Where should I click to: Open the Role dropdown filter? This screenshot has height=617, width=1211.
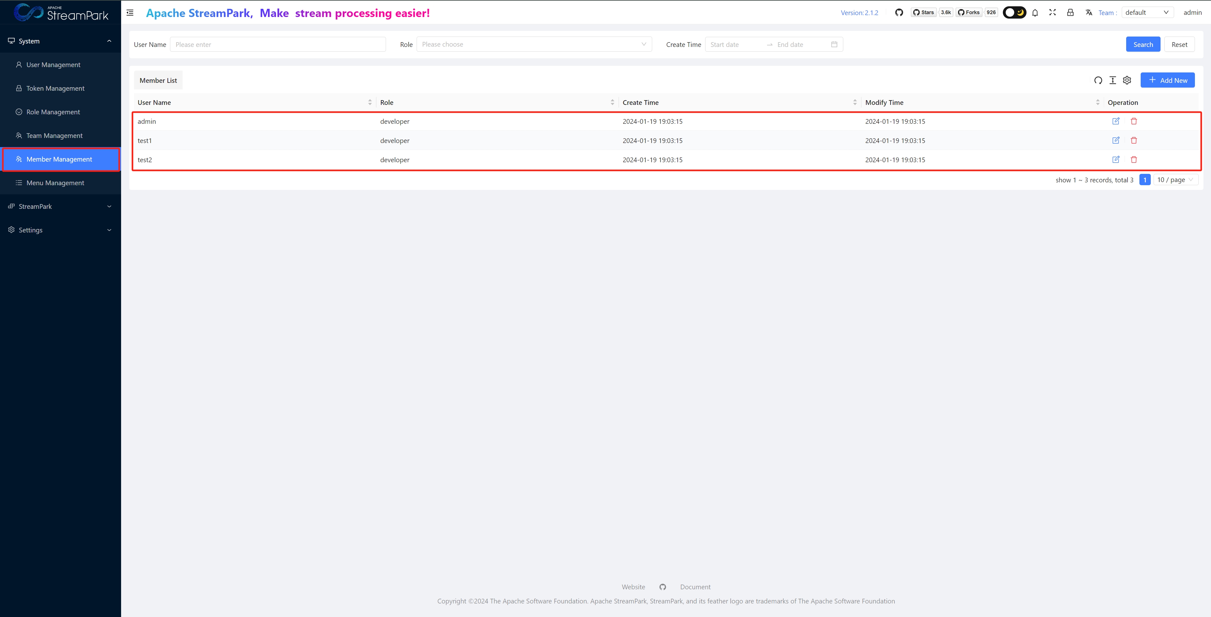coord(534,45)
